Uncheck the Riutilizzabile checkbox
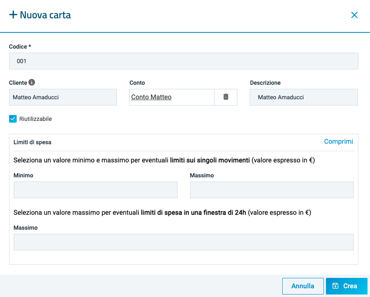The width and height of the screenshot is (370, 297). tap(13, 119)
